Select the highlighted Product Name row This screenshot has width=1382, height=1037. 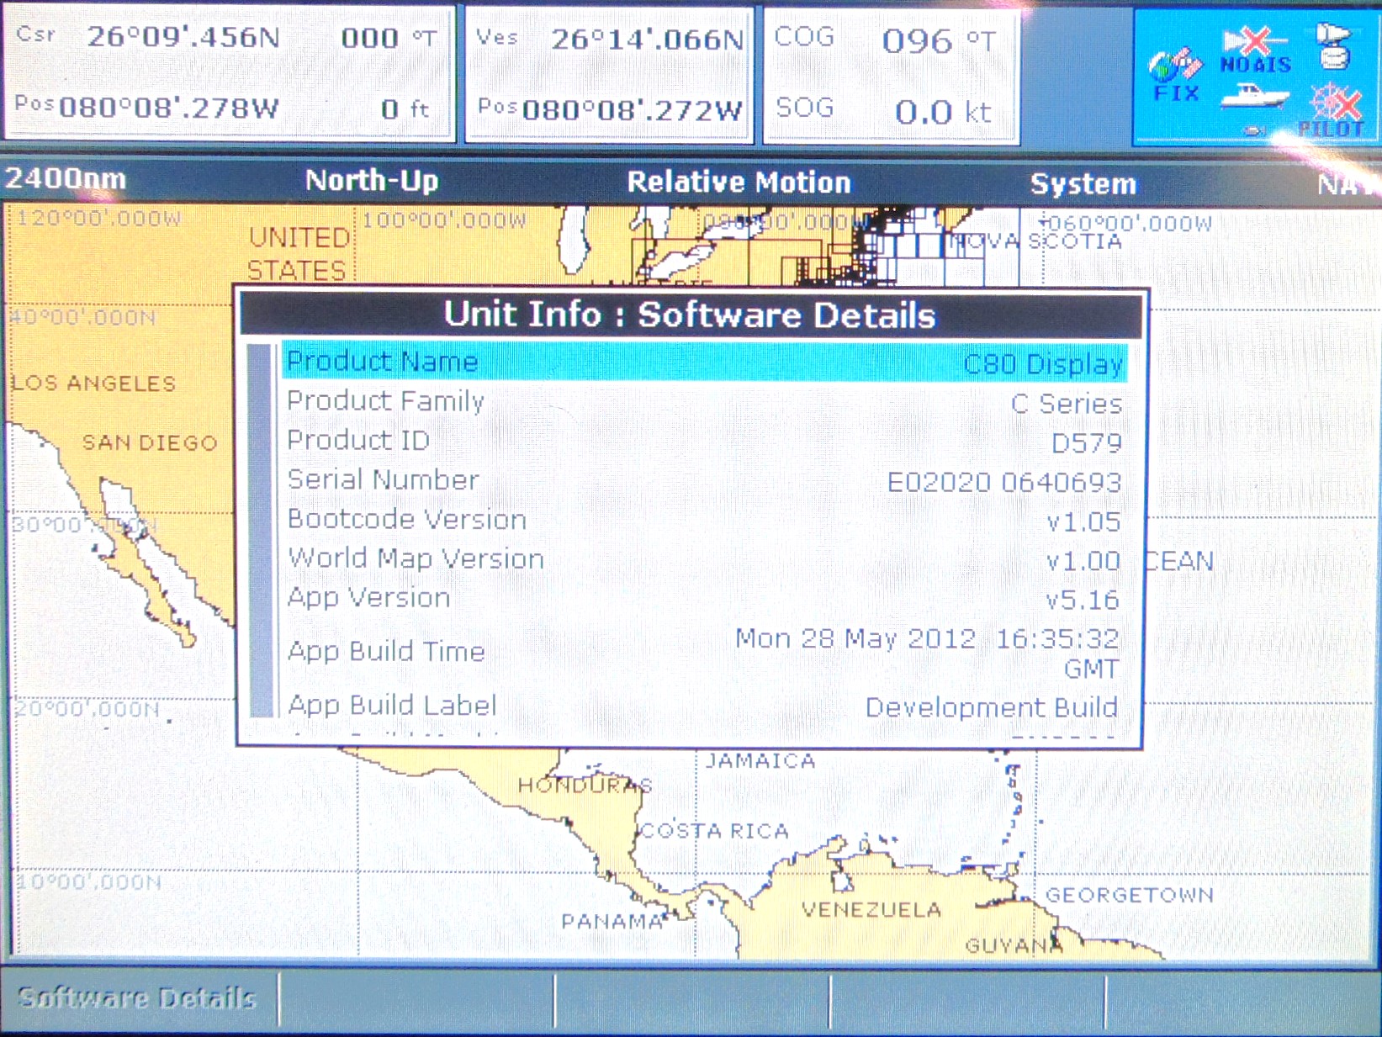(704, 362)
